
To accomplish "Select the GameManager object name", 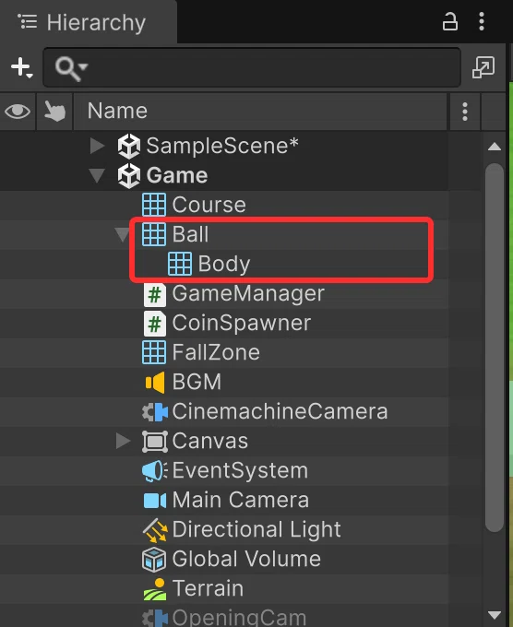I will [248, 293].
